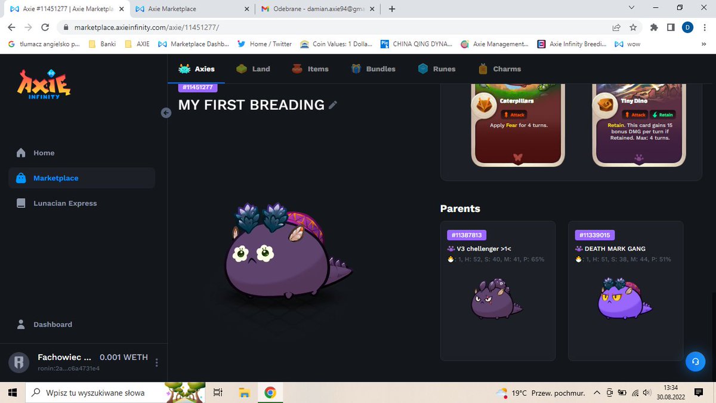
Task: Open wow bookmark
Action: pos(627,44)
